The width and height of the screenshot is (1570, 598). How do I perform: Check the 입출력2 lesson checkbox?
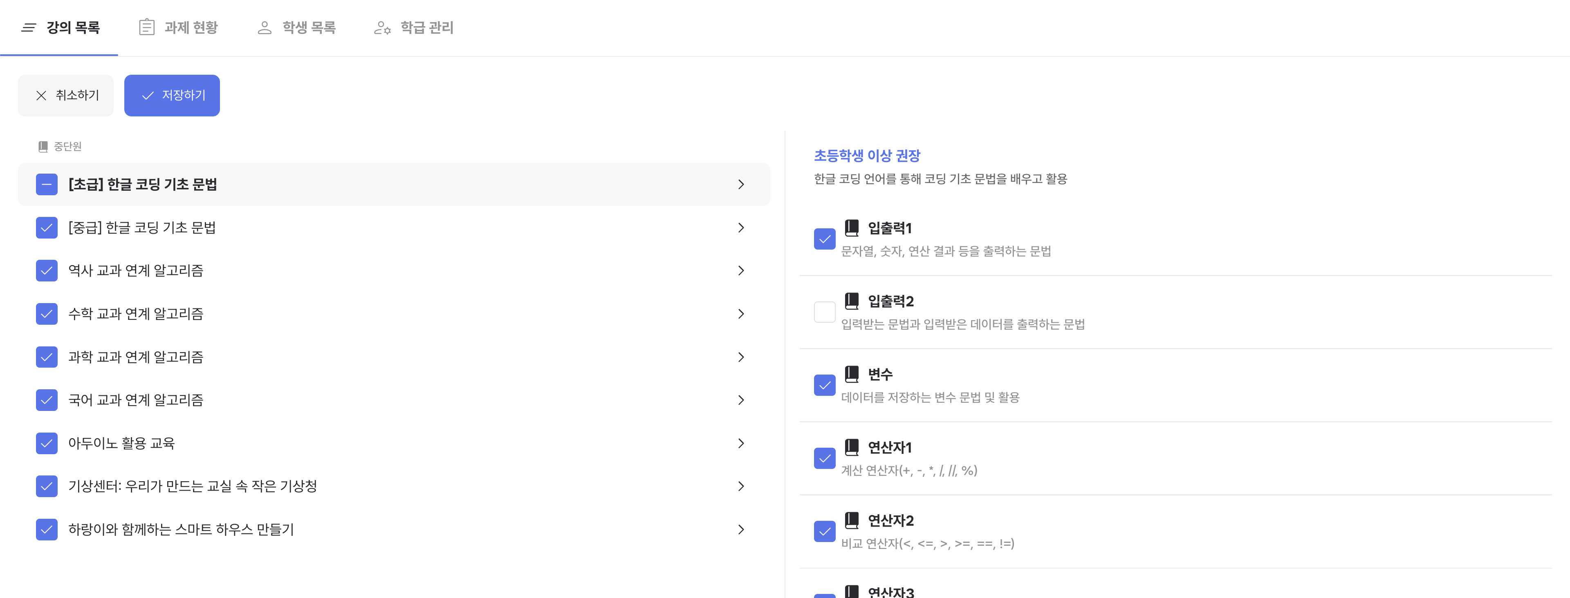(x=824, y=312)
